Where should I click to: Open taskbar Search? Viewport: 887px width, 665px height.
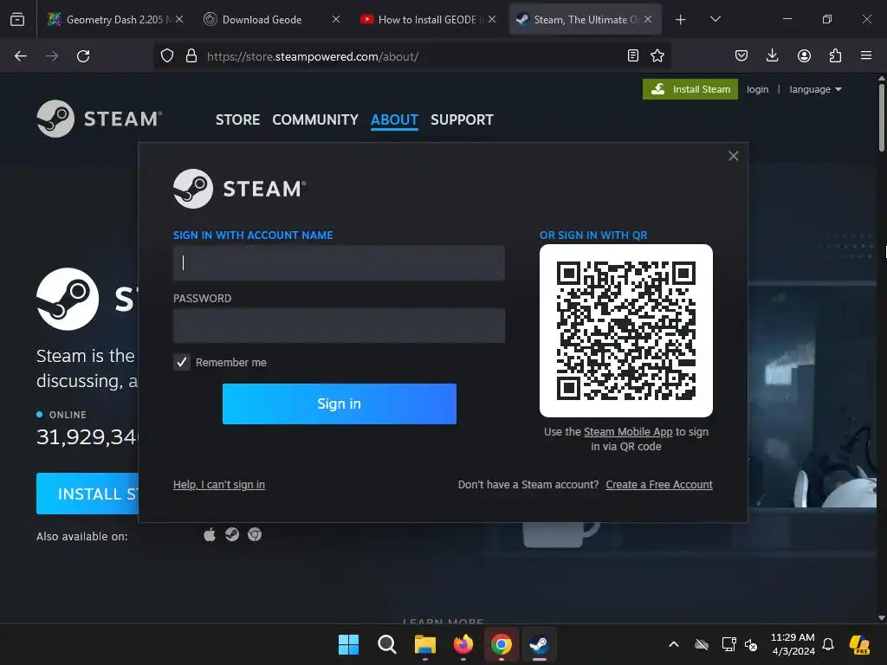pyautogui.click(x=387, y=644)
